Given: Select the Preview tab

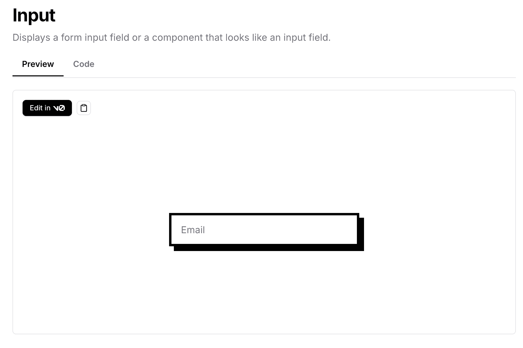Looking at the screenshot, I should tap(38, 64).
